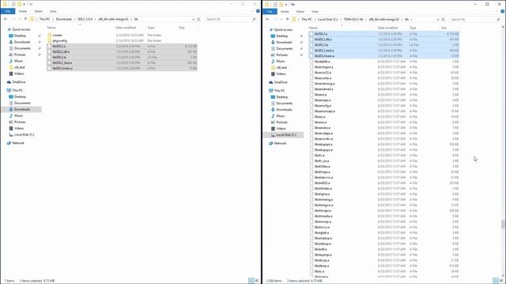Click This PC breadcrumb in SDL2 Downloads window
Screen dimensions: 506x284
point(44,19)
